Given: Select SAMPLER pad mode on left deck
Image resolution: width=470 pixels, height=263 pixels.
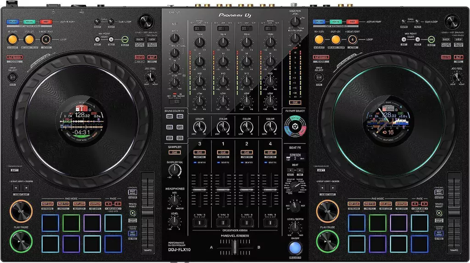Looking at the screenshot, I should [95, 204].
